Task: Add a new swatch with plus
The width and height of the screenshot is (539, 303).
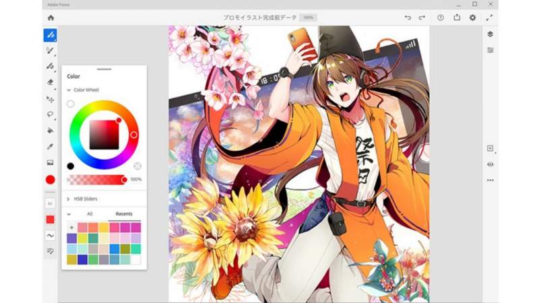Action: coord(71,228)
